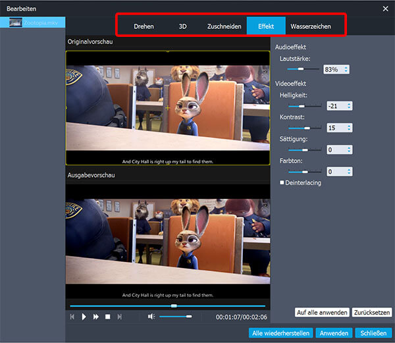Click the Lautstärke 83% value field
Image resolution: width=395 pixels, height=343 pixels.
pyautogui.click(x=336, y=69)
